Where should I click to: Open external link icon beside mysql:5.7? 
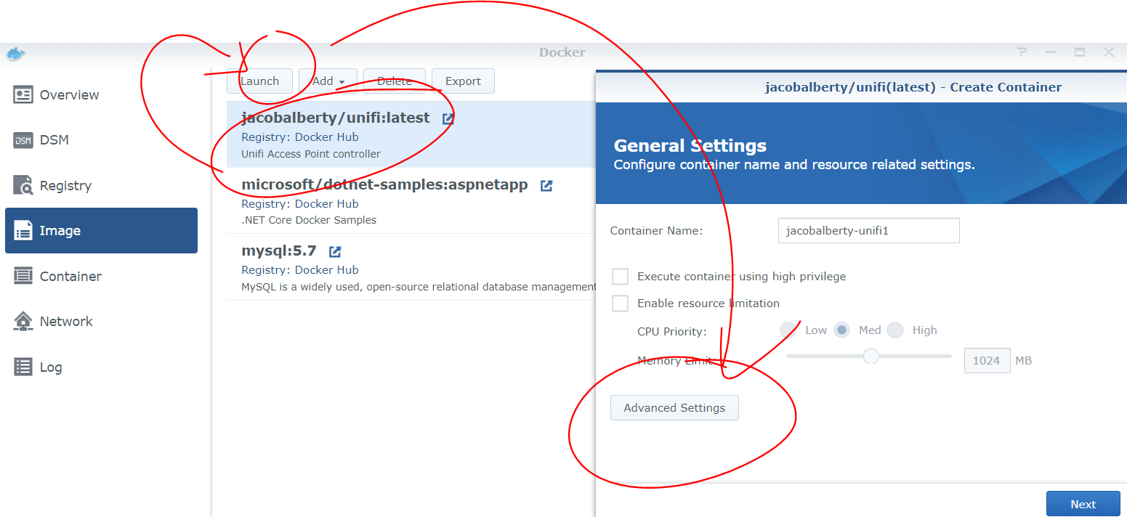pos(335,252)
